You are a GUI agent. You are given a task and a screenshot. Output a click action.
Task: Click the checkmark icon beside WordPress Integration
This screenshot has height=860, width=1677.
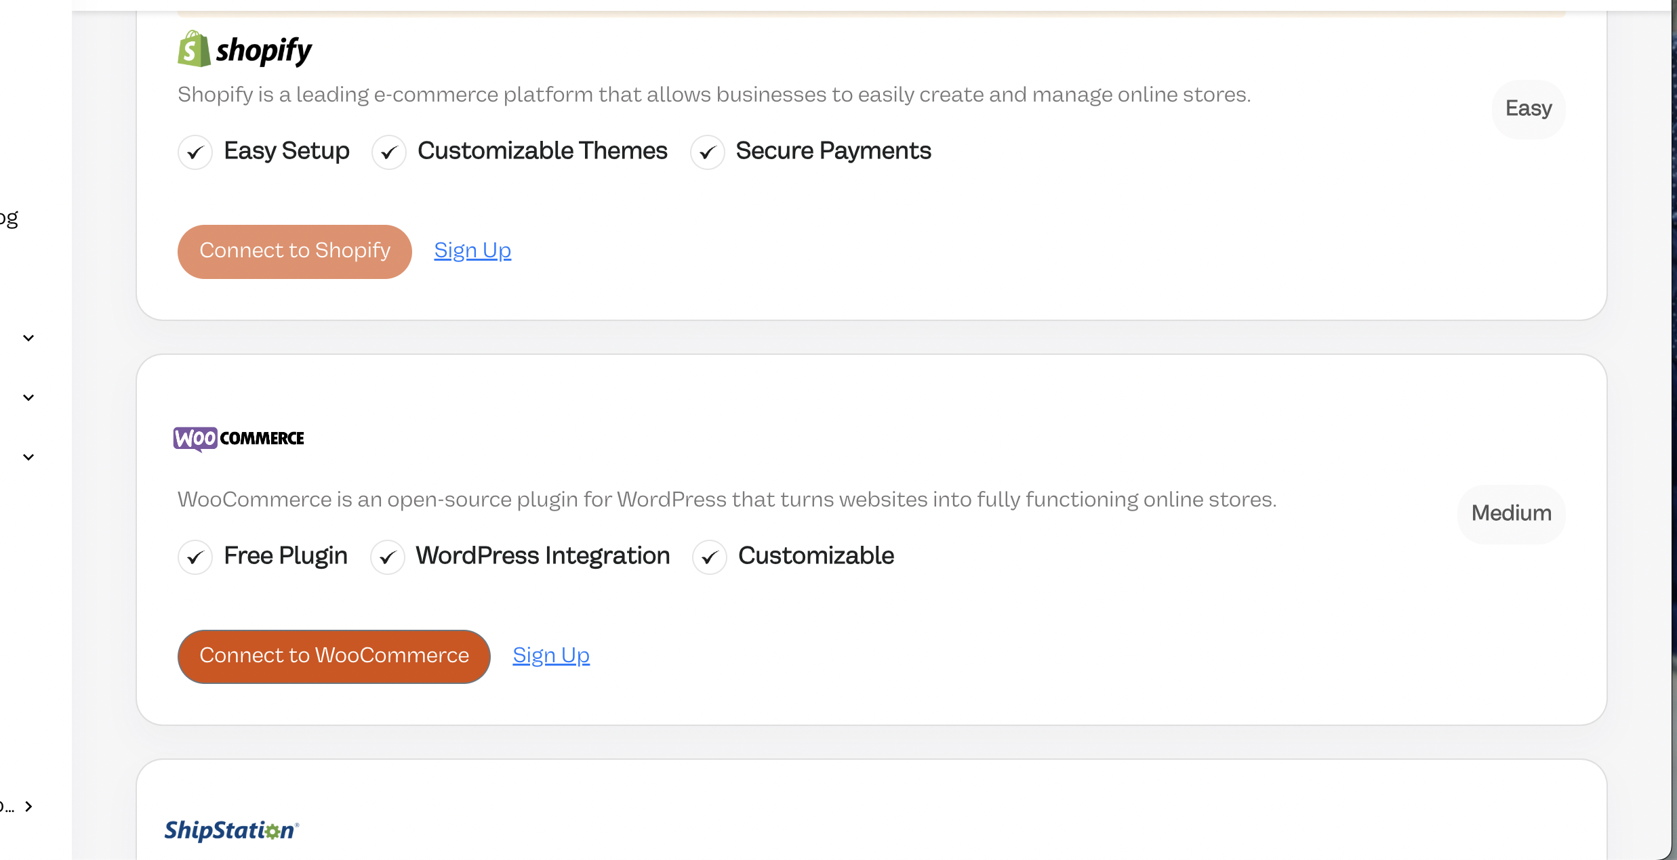[388, 557]
